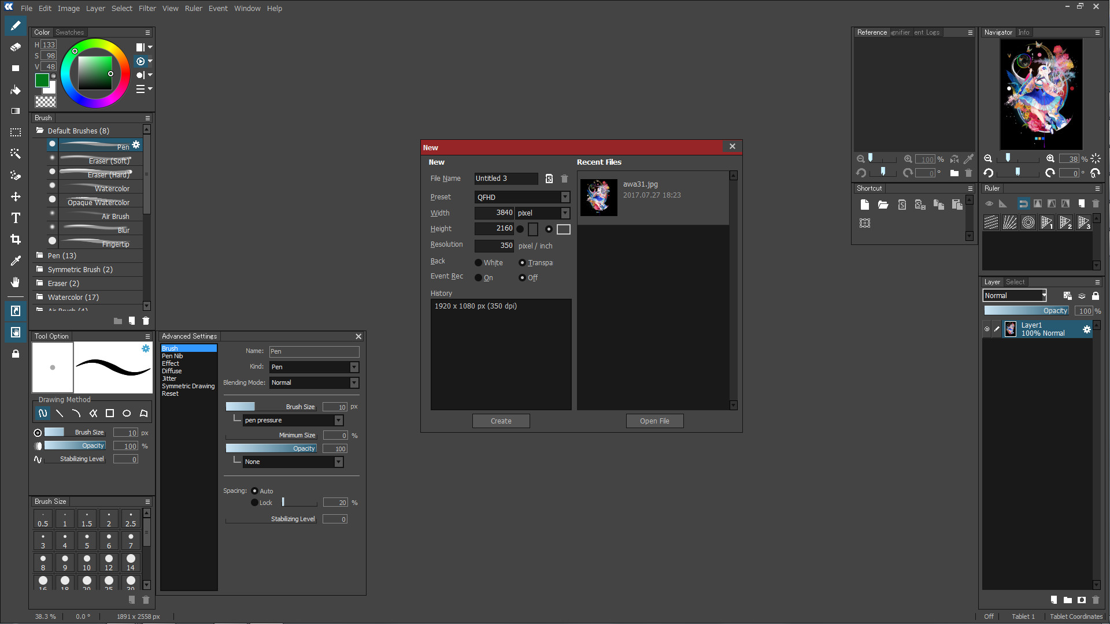The width and height of the screenshot is (1110, 624).
Task: Select the Move tool
Action: (16, 196)
